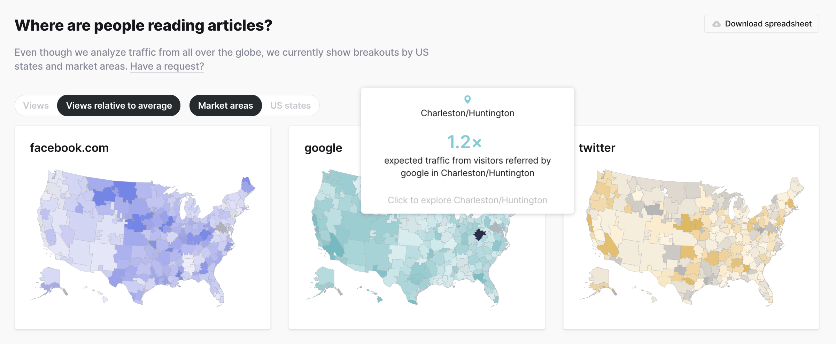This screenshot has width=836, height=344.
Task: Enable the US states view
Action: 290,105
